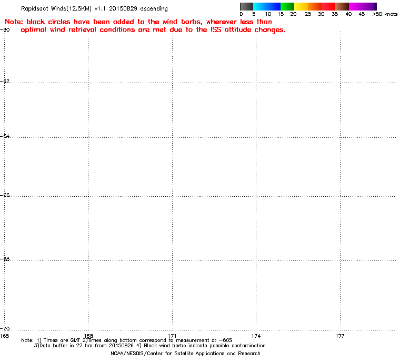Click the red 30-35 knots color segment

point(328,6)
